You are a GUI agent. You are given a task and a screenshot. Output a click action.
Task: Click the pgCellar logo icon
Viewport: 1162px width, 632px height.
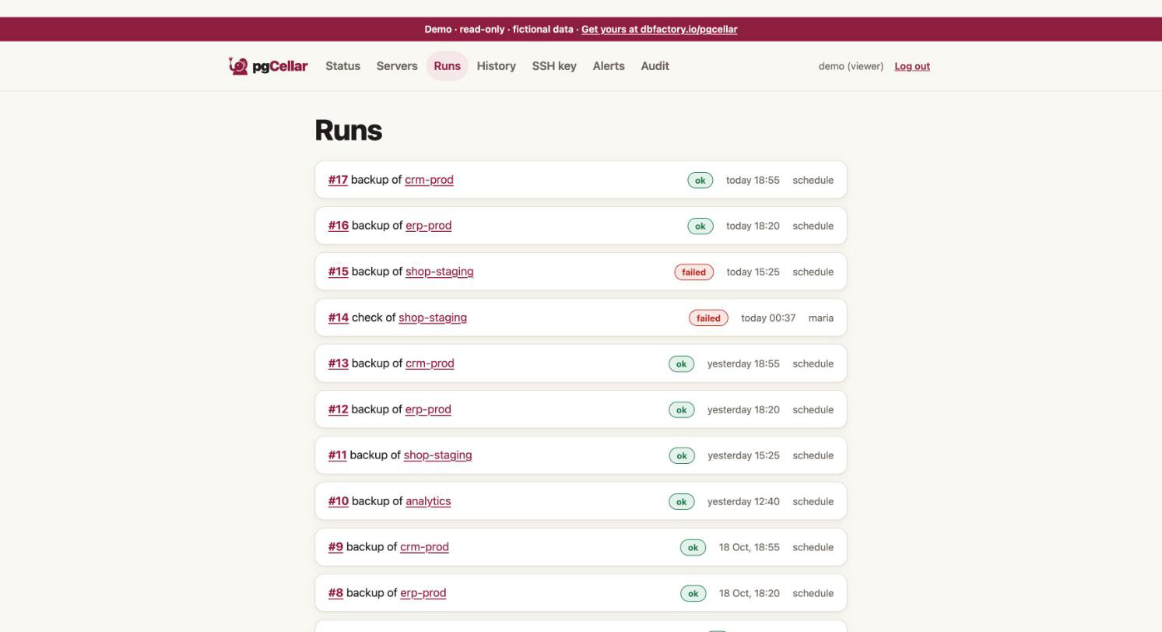pos(238,66)
